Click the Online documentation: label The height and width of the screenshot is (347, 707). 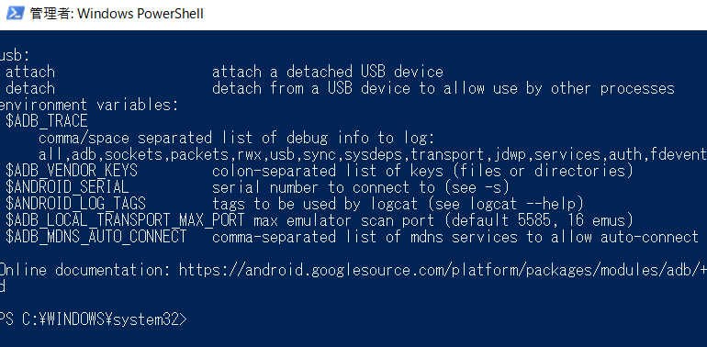(x=84, y=270)
